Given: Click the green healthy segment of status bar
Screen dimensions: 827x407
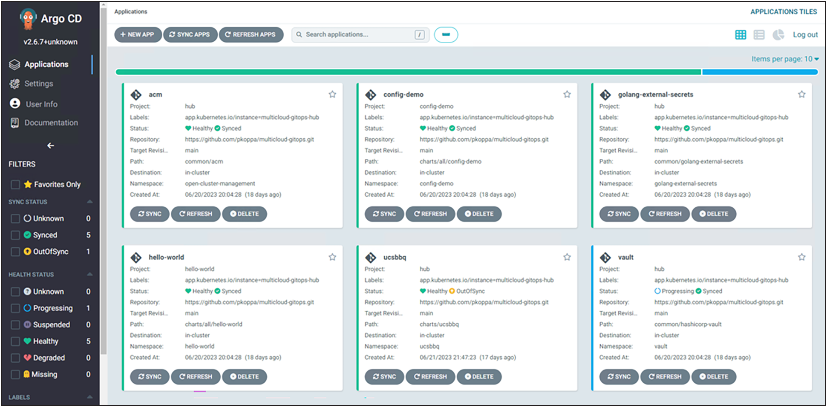Looking at the screenshot, I should [408, 72].
